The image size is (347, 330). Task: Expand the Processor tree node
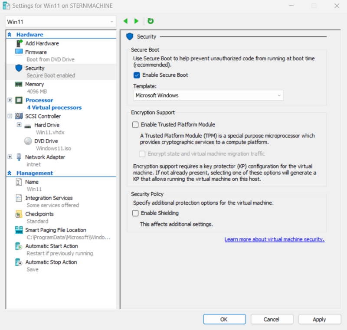(x=10, y=100)
